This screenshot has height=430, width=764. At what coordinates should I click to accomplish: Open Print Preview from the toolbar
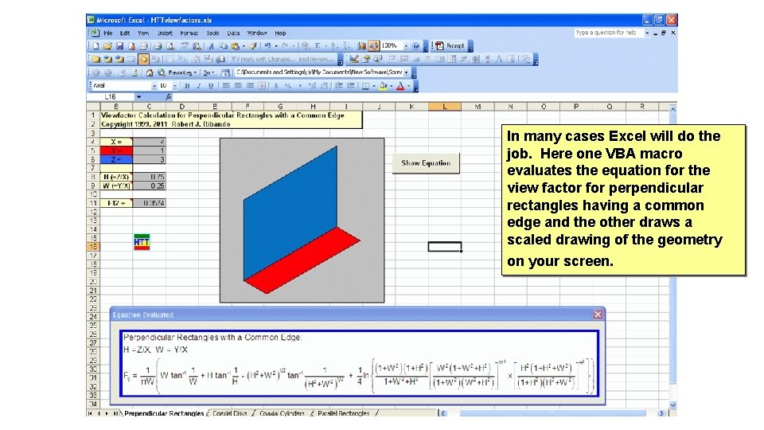click(x=170, y=46)
